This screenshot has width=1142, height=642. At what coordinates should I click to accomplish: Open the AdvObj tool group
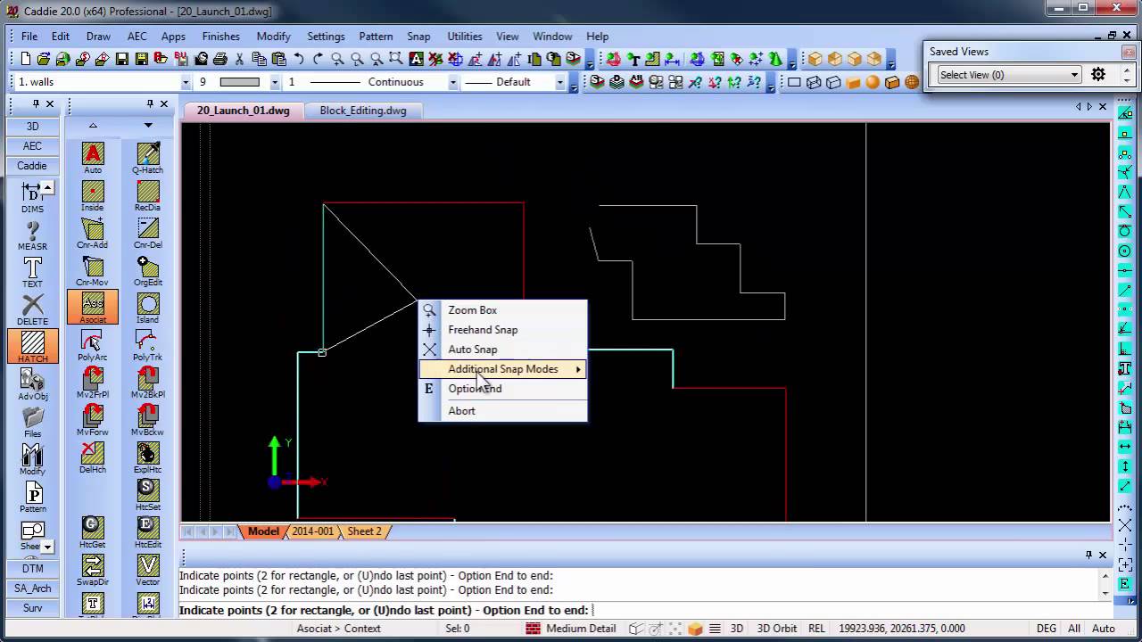pos(32,383)
